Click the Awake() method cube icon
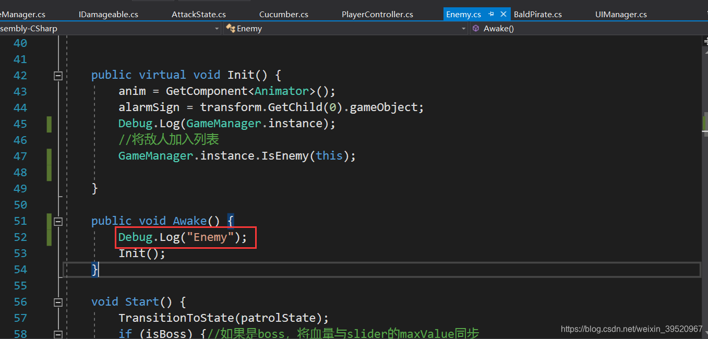Image resolution: width=708 pixels, height=339 pixels. tap(475, 29)
